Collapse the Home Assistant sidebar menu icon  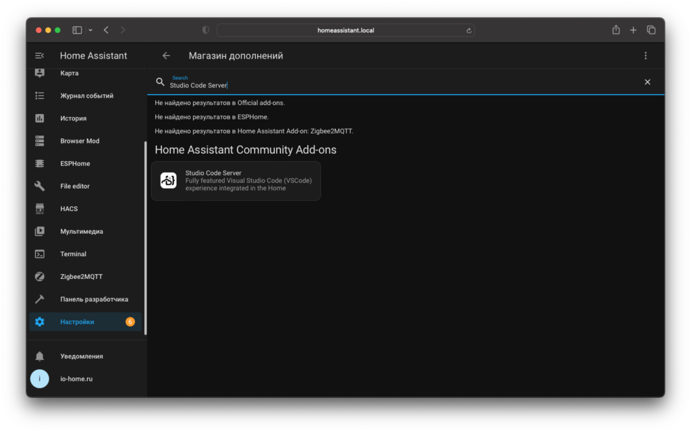pos(39,56)
